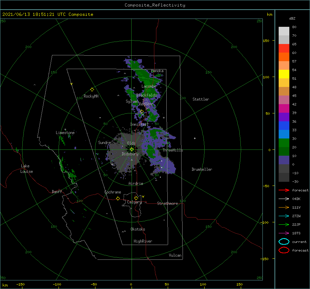Click the yellow diamond marker under Cochrane
The image size is (310, 289).
(118, 198)
